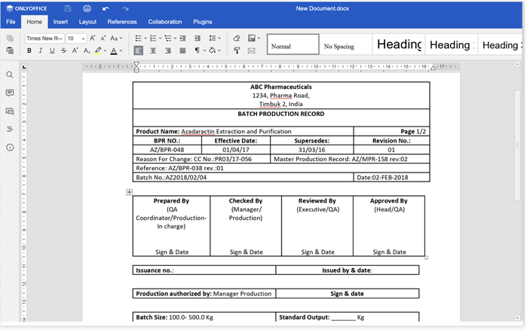This screenshot has width=530, height=333.
Task: Switch to the Plugins tab
Action: tap(203, 22)
